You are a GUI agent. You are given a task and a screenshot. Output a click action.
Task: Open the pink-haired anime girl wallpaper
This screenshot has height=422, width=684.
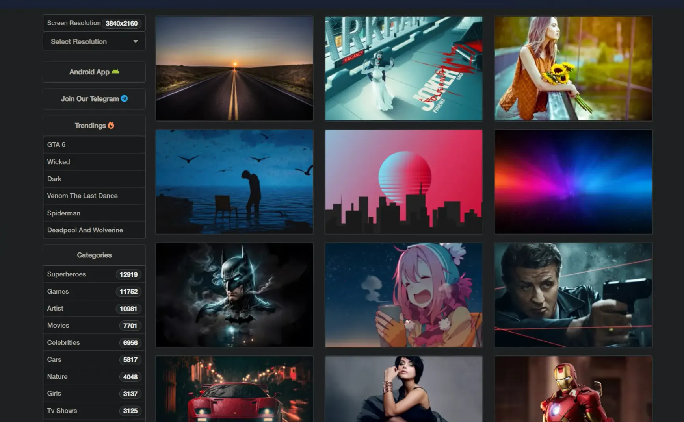(404, 295)
